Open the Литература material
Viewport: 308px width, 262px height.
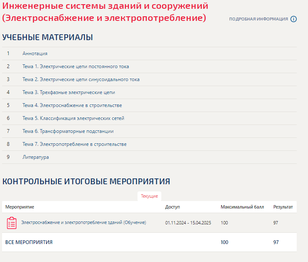coord(36,157)
